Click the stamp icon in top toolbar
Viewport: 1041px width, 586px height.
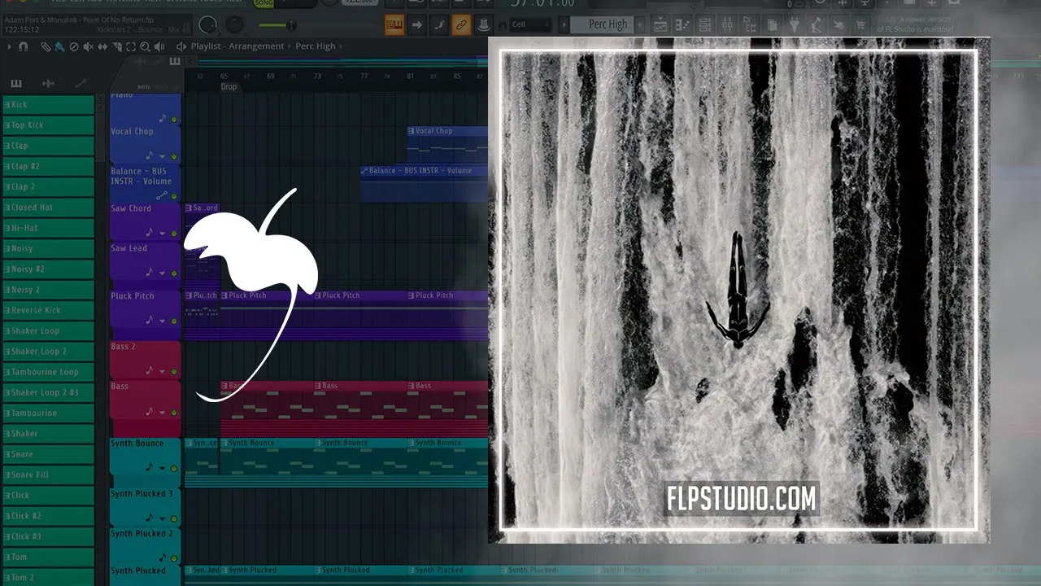click(483, 25)
